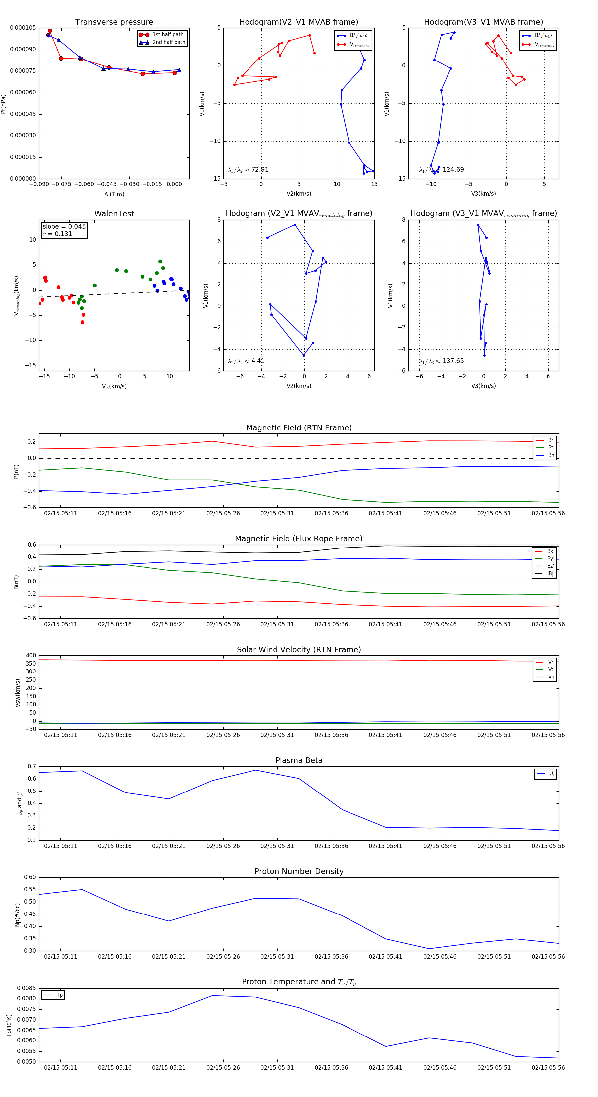This screenshot has height=1097, width=598.
Task: Click the Transverse pressure plot title
Action: pos(114,22)
